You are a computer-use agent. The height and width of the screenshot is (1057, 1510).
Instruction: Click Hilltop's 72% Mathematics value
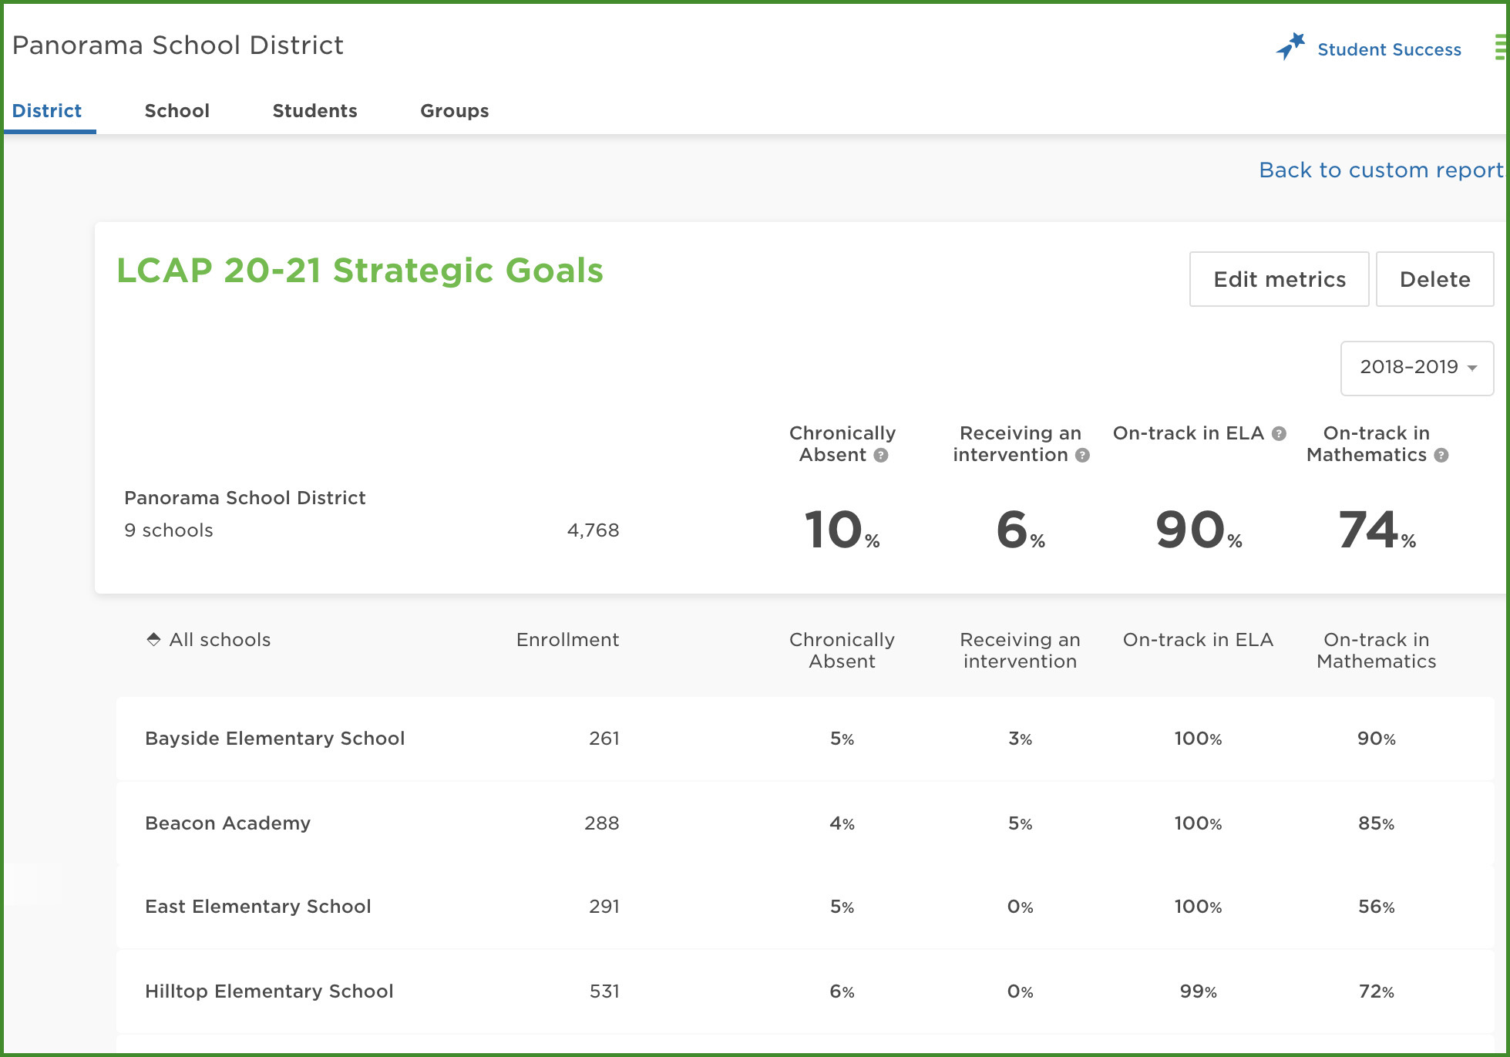tap(1376, 991)
